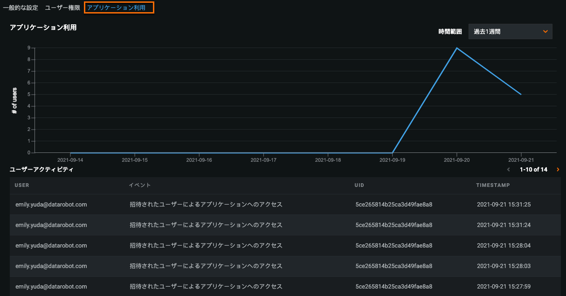Click the 1-10 of 14 page indicator
This screenshot has width=566, height=296.
click(x=533, y=170)
